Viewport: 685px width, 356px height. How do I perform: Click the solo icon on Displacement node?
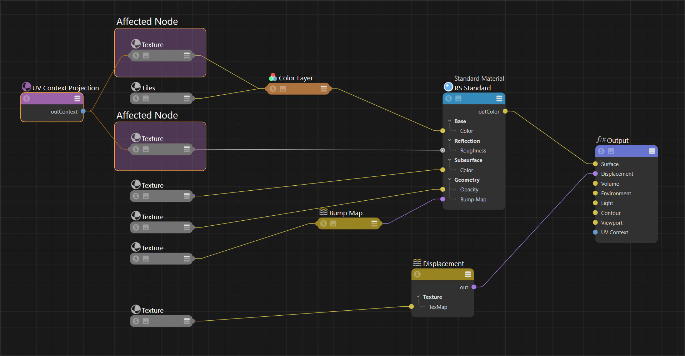click(x=417, y=274)
